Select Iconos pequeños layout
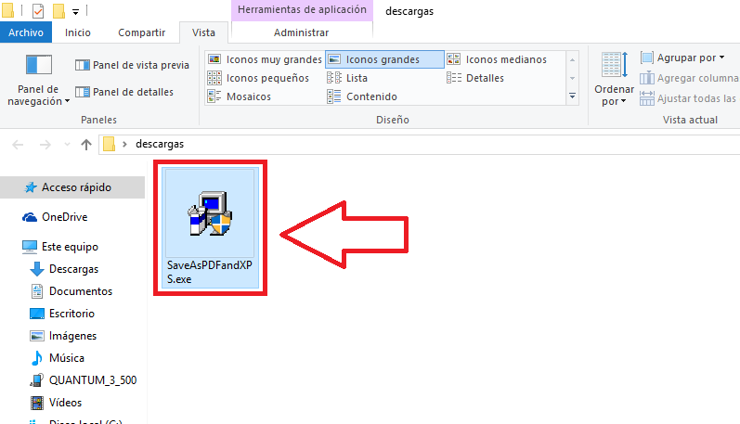 pos(258,78)
